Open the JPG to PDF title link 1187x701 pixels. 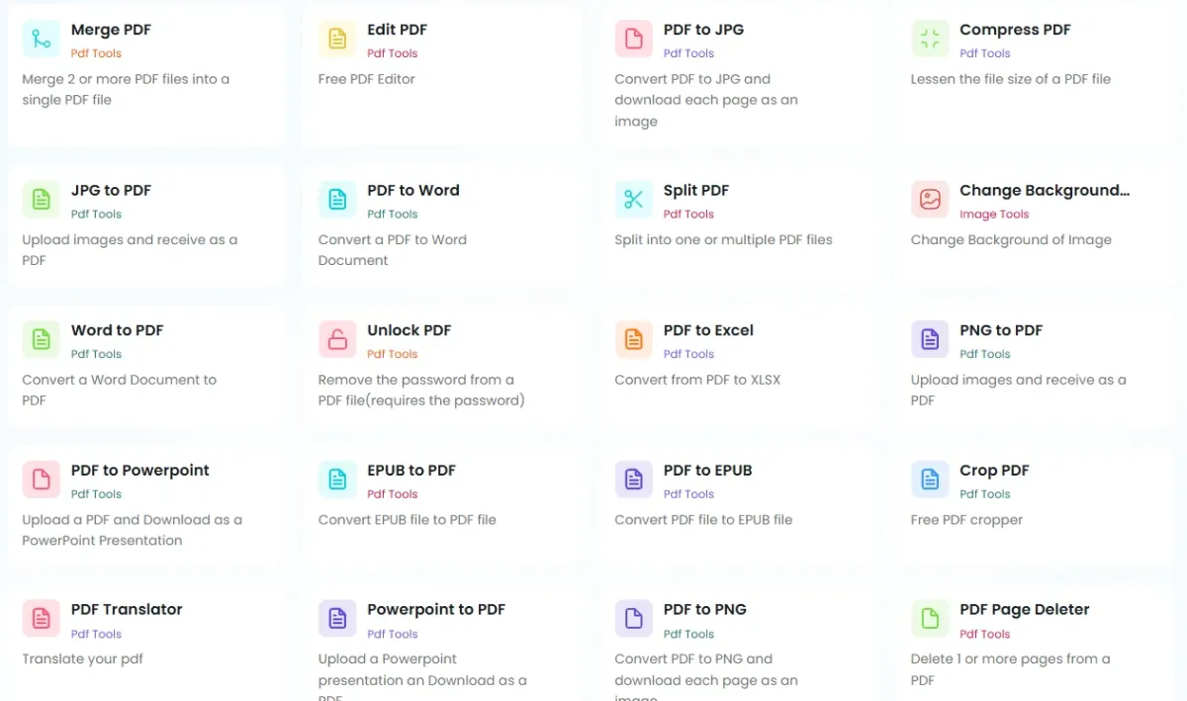tap(111, 191)
